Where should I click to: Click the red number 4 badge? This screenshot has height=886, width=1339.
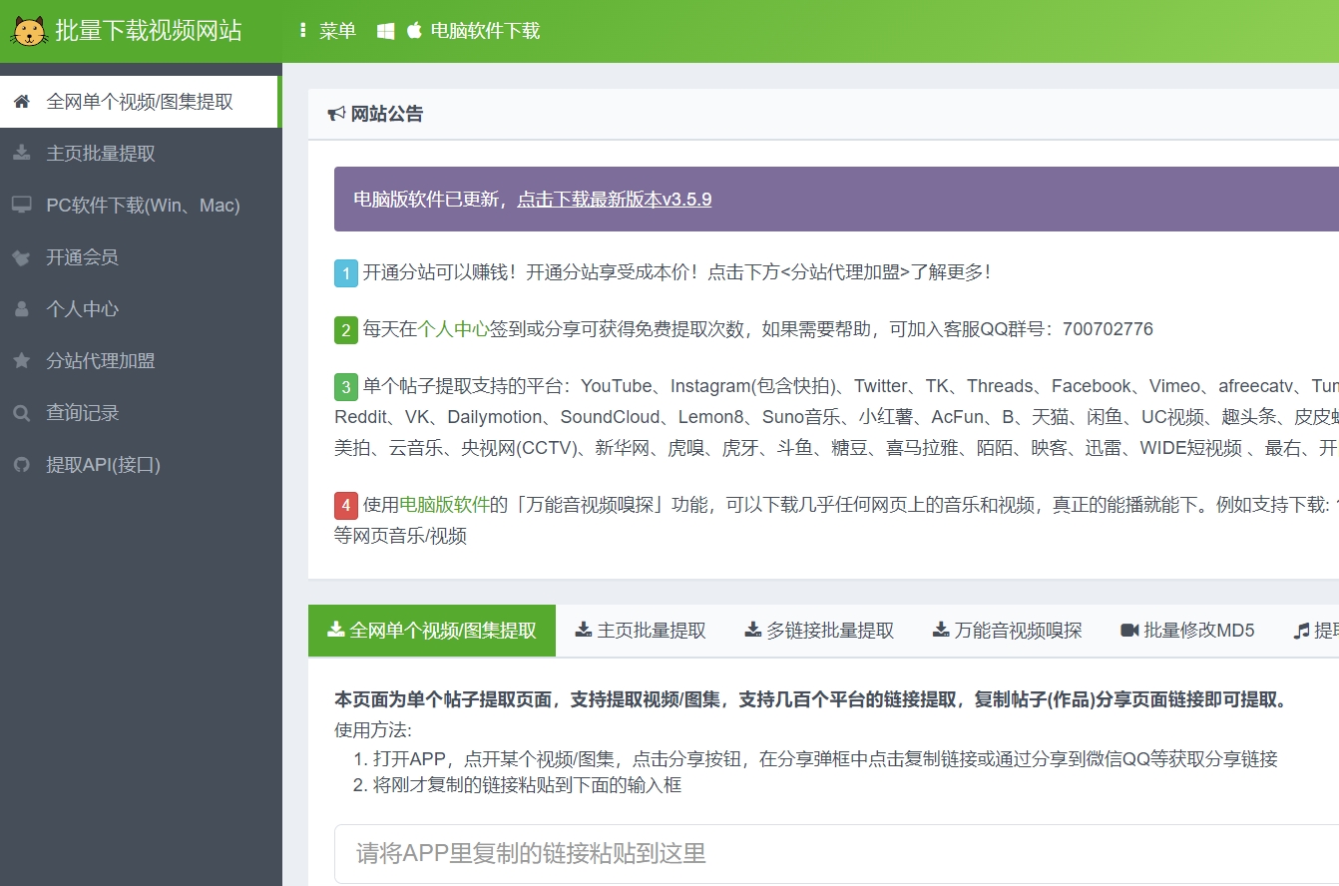pyautogui.click(x=345, y=506)
